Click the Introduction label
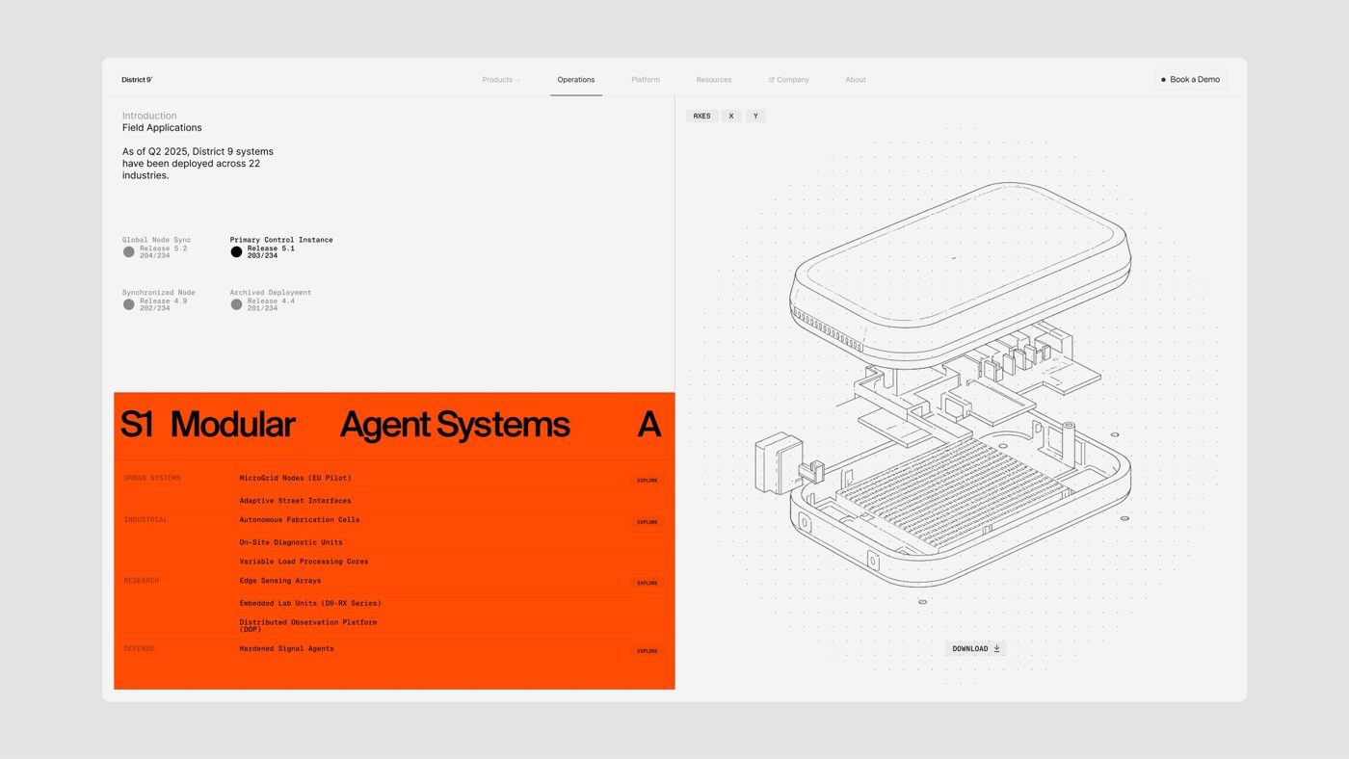The image size is (1349, 759). click(x=149, y=116)
